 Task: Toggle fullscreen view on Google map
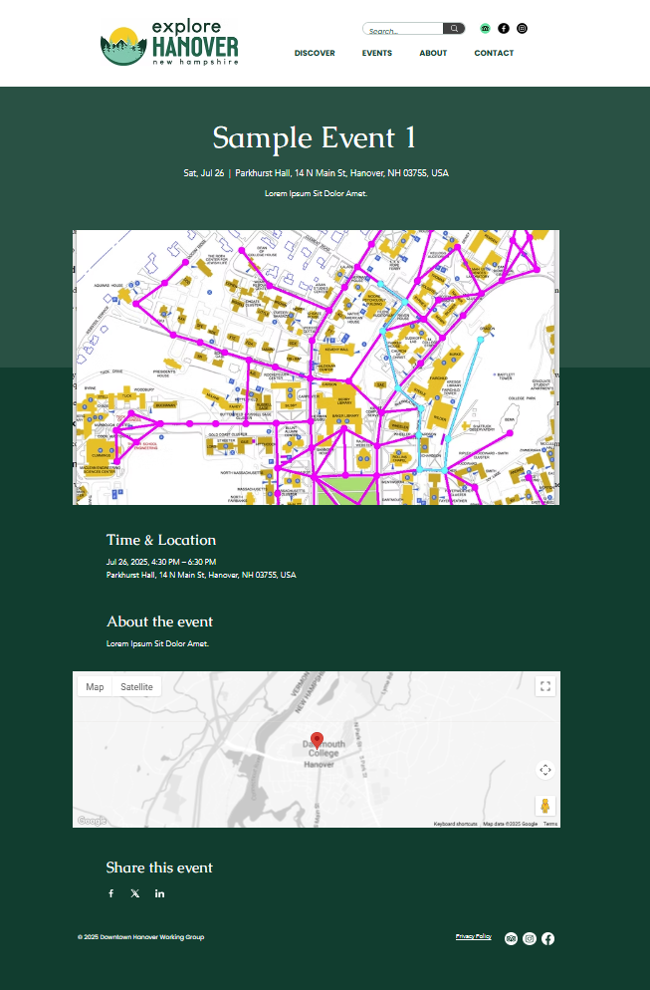pyautogui.click(x=545, y=686)
